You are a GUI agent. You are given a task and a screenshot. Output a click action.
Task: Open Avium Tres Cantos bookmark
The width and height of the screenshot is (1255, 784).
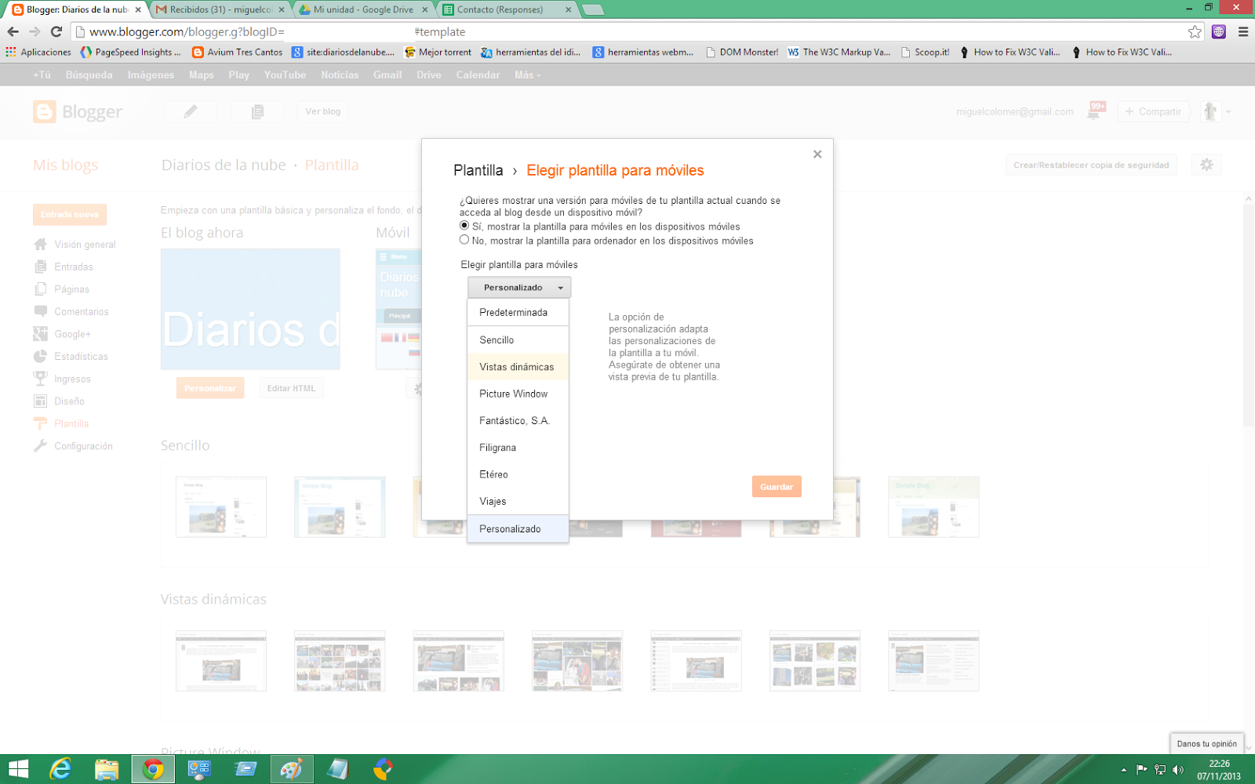[238, 52]
